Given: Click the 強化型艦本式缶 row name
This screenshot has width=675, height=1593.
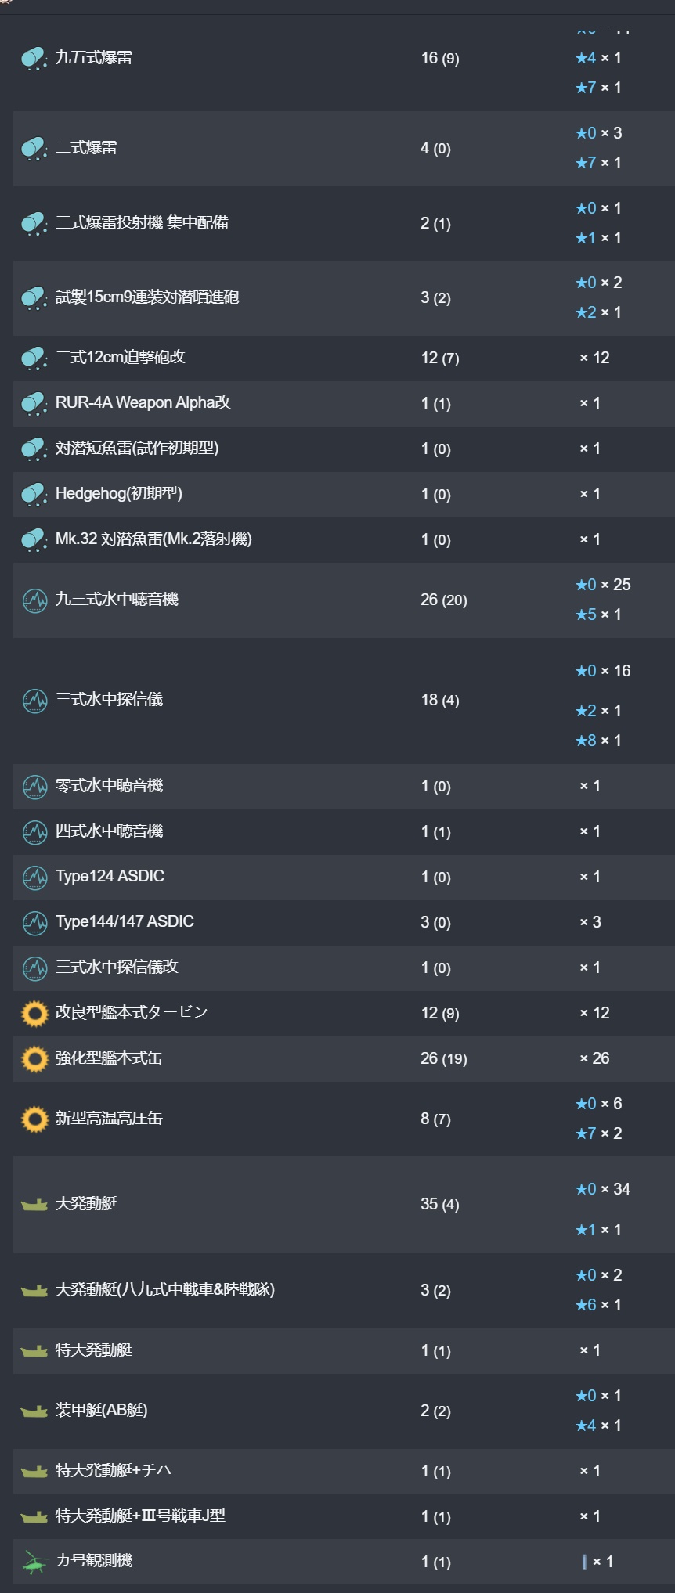Looking at the screenshot, I should click(109, 1058).
